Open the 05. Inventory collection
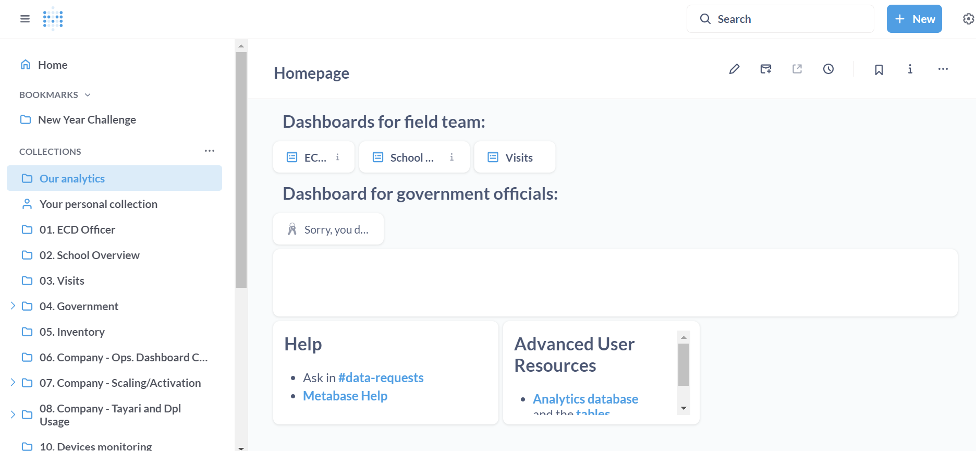This screenshot has width=976, height=451. pyautogui.click(x=72, y=332)
